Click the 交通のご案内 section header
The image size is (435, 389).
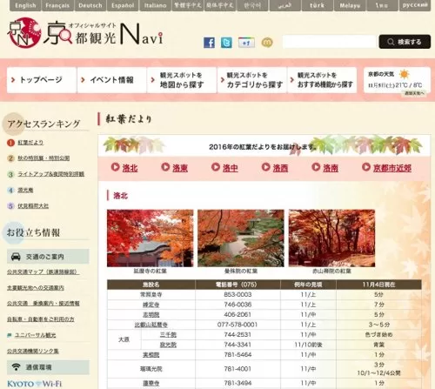pos(48,257)
